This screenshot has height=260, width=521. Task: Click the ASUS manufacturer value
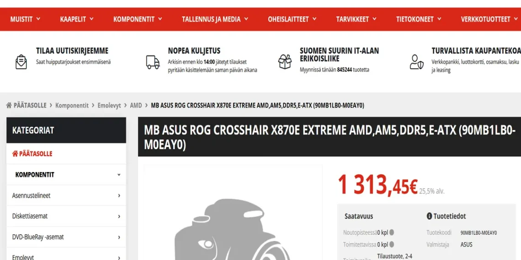pos(466,245)
